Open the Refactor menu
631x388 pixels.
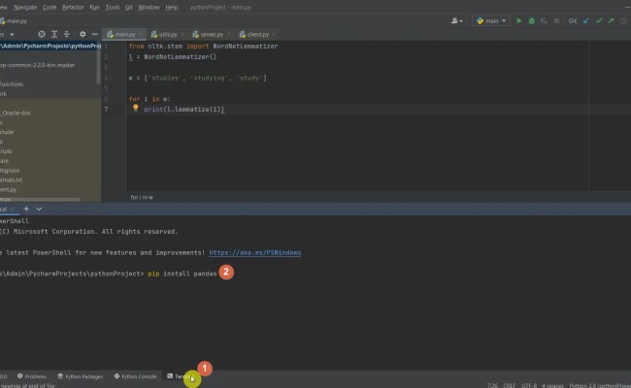pos(73,7)
